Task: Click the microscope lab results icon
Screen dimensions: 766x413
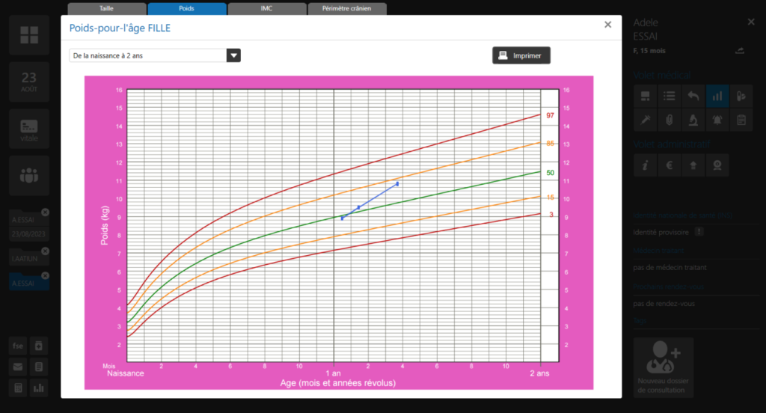Action: click(693, 120)
